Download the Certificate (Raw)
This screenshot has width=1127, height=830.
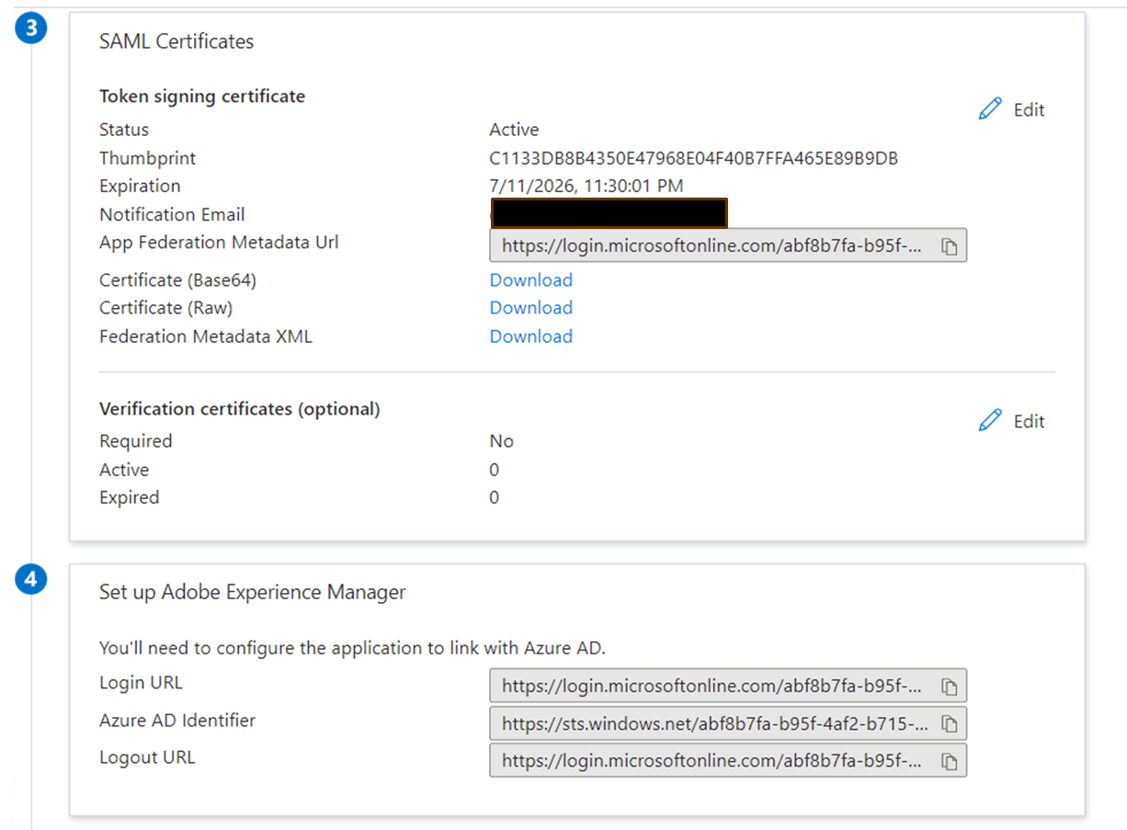click(x=530, y=307)
